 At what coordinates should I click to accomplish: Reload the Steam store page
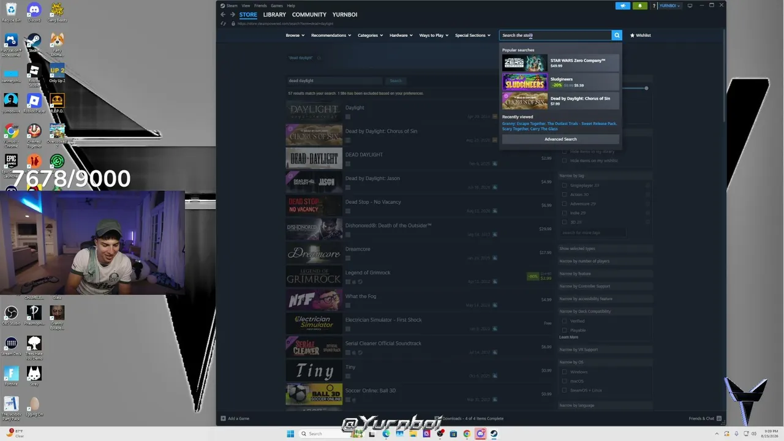point(224,24)
